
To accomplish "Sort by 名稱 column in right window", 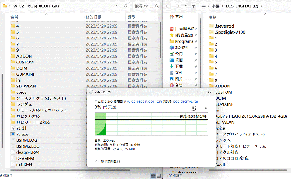I will [x=213, y=17].
